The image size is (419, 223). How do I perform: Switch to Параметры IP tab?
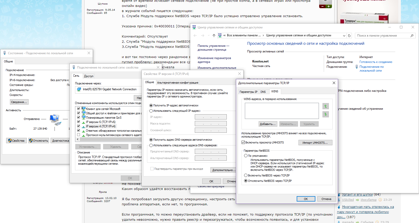(248, 92)
